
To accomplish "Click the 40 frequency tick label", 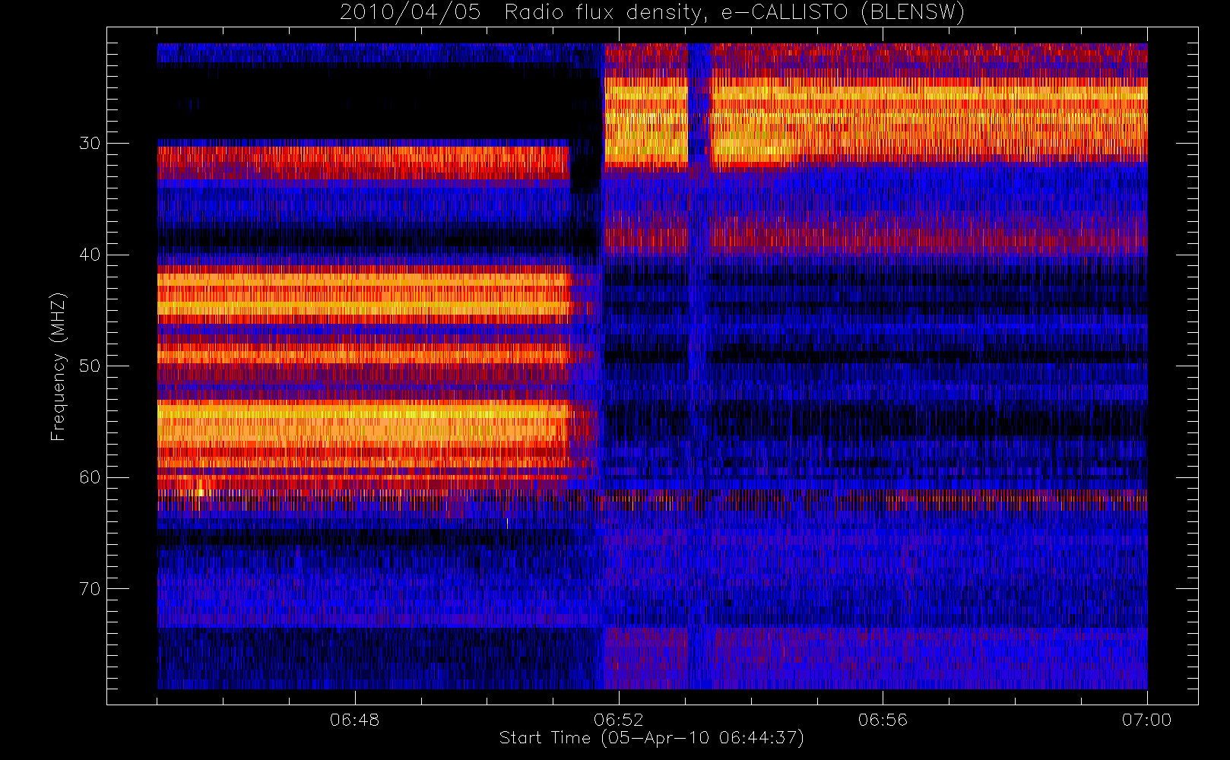I will click(90, 255).
